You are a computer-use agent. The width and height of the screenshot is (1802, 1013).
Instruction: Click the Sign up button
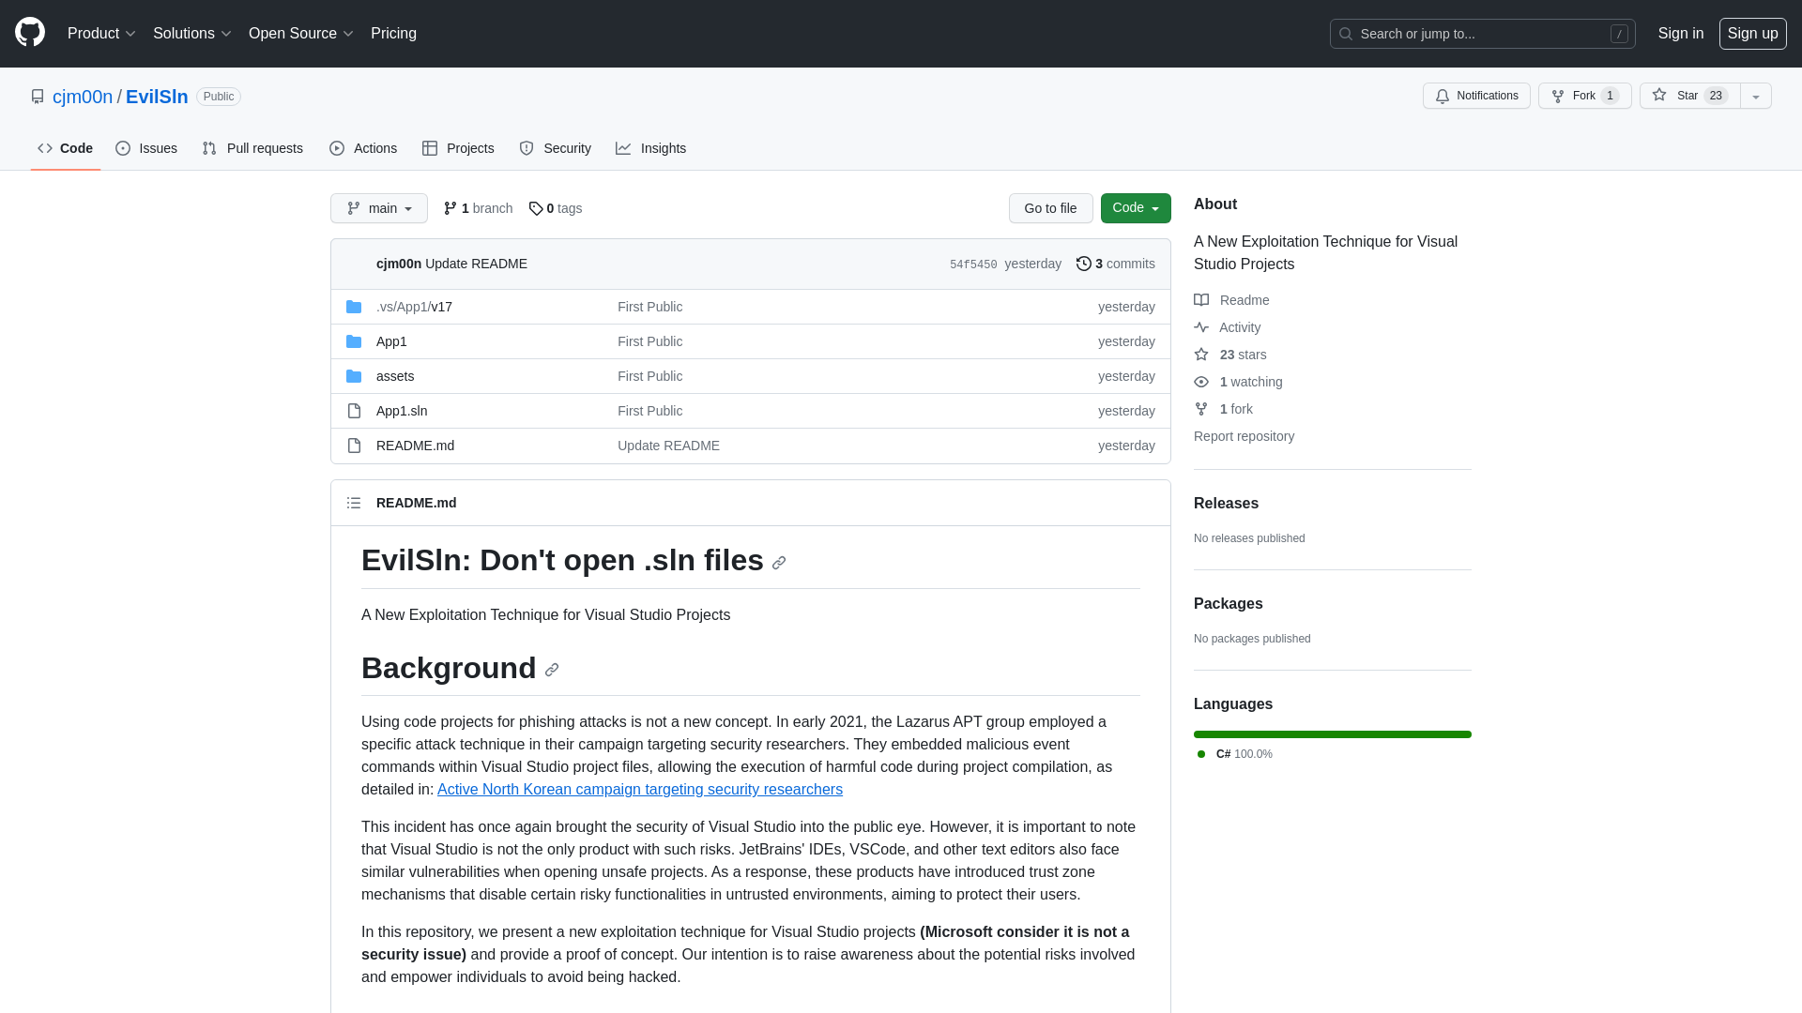coord(1752,33)
